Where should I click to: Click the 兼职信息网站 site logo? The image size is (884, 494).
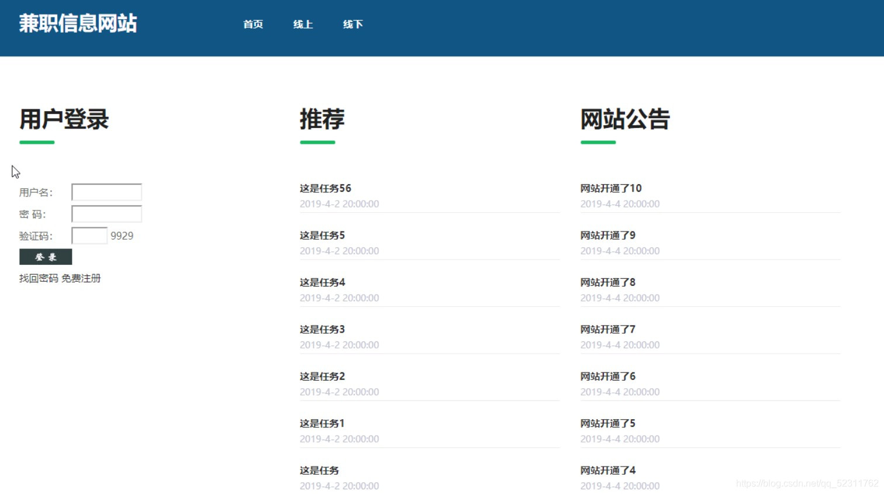78,22
